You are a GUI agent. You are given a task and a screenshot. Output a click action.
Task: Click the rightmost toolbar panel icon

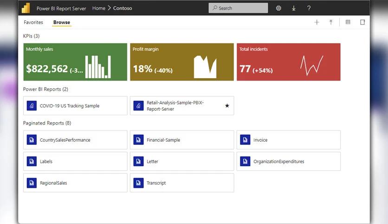tap(362, 22)
